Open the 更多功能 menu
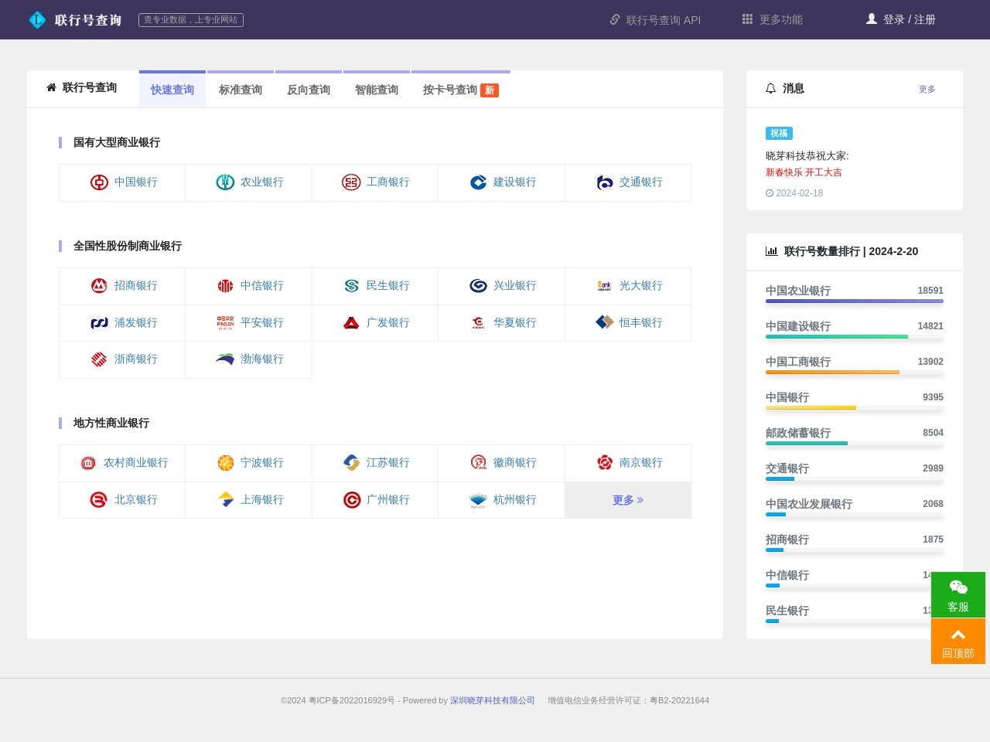Screen dimensions: 990x742 tap(771, 20)
